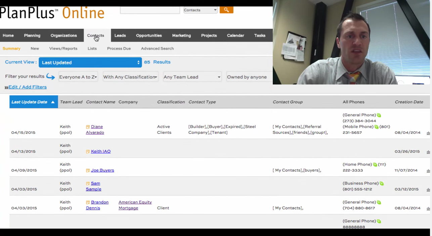Open Diane Alvarado contact link
Image resolution: width=432 pixels, height=236 pixels.
point(95,130)
